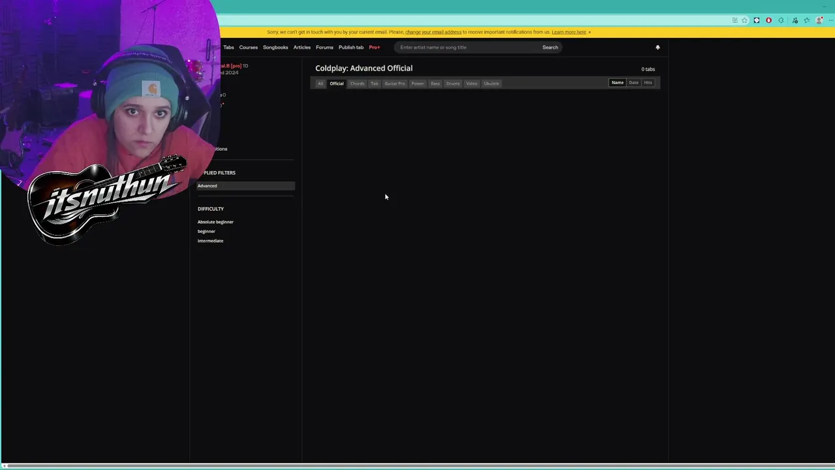Image resolution: width=835 pixels, height=470 pixels.
Task: Click the Coldplay: Advanced Official heading
Action: coord(364,68)
